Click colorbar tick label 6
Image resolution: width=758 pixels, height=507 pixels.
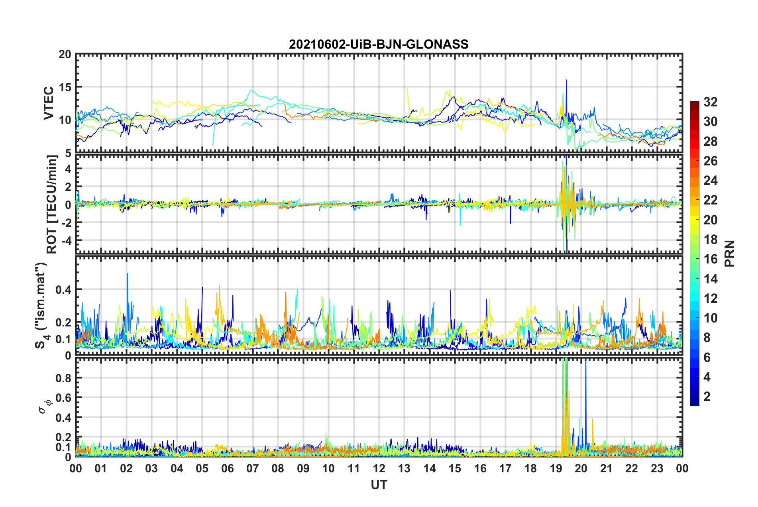tap(707, 358)
